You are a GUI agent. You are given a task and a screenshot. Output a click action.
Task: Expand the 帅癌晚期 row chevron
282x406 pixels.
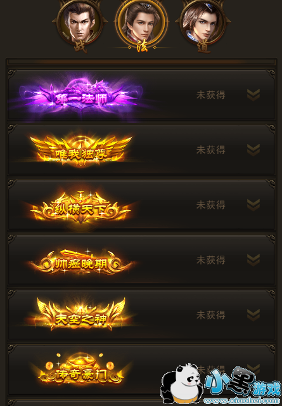tap(253, 260)
